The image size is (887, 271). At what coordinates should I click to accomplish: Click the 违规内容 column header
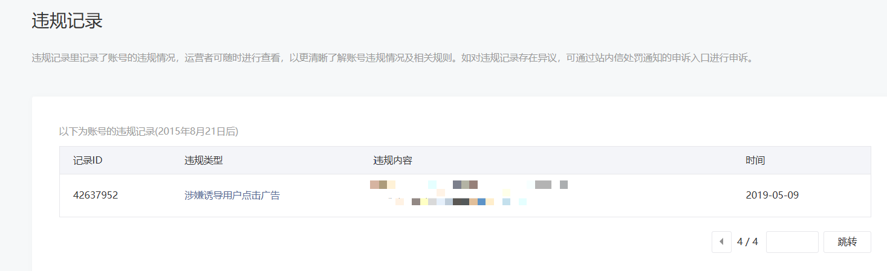pos(393,161)
